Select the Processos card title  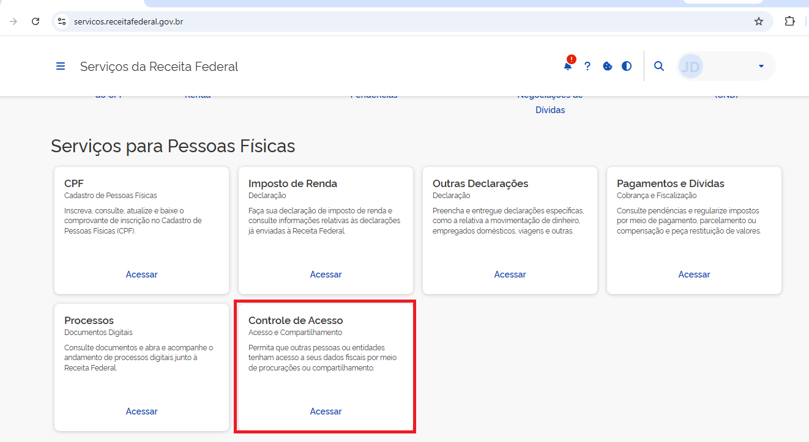point(89,320)
